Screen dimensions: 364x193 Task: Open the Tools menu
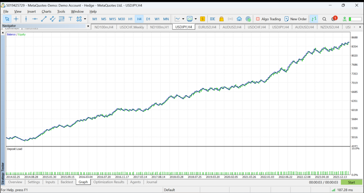61,11
